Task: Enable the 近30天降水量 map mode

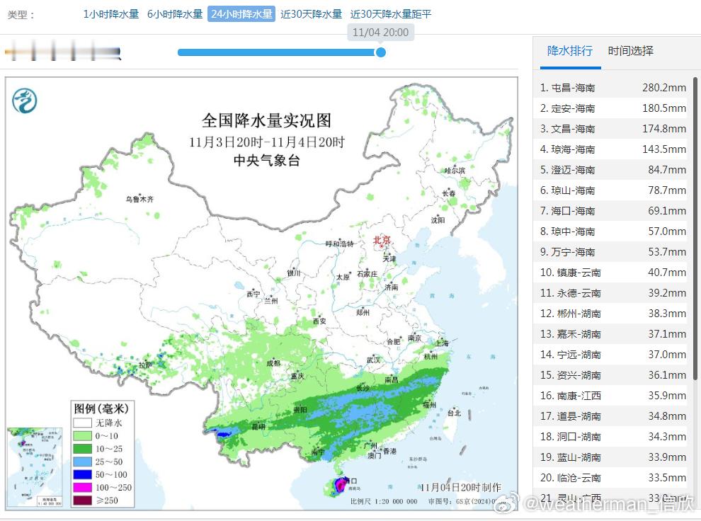Action: tap(310, 13)
